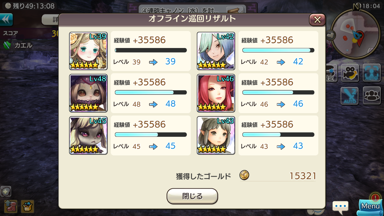Select the Lv39 blonde character portrait
The height and width of the screenshot is (216, 384).
click(88, 51)
